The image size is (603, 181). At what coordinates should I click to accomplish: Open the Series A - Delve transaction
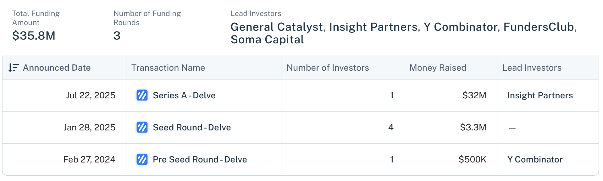pyautogui.click(x=184, y=95)
